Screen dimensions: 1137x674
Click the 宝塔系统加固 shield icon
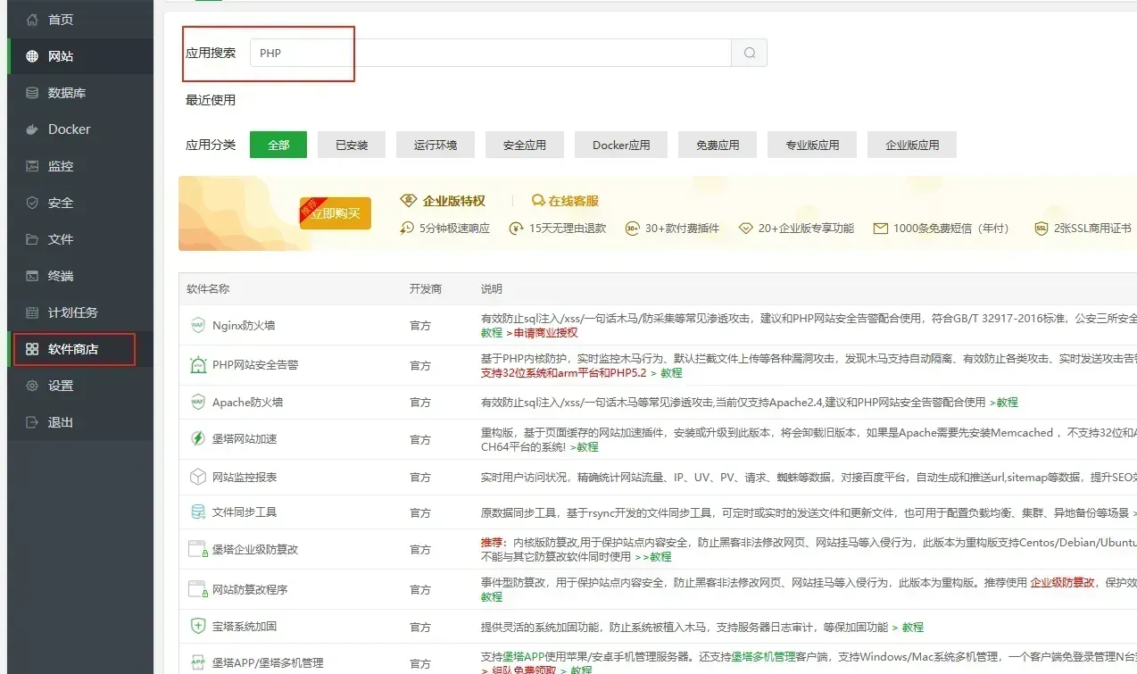(197, 626)
